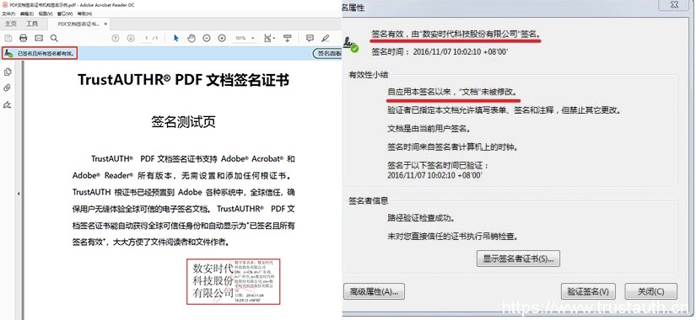Click text 未对您直接信任的证书执行吊销检查。
696x320 pixels.
(453, 237)
